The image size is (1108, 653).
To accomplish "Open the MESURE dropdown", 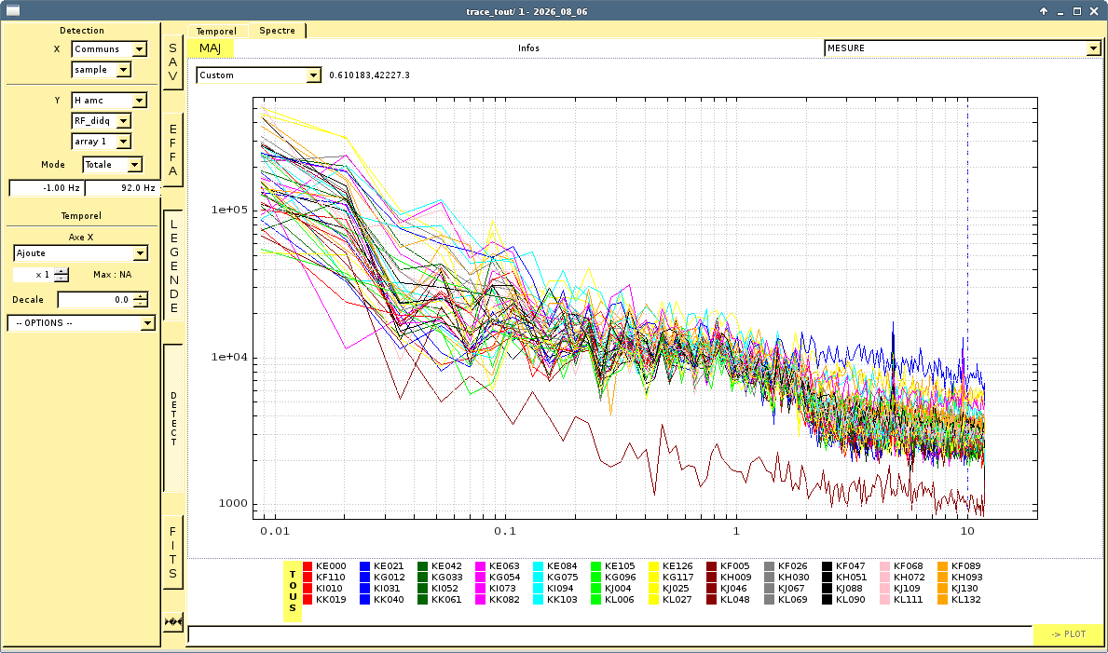I will click(x=963, y=48).
